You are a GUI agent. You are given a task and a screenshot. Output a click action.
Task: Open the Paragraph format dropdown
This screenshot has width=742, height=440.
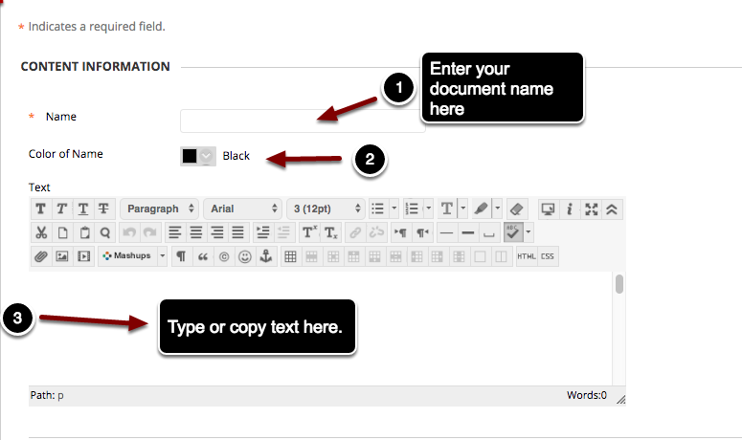coord(160,209)
